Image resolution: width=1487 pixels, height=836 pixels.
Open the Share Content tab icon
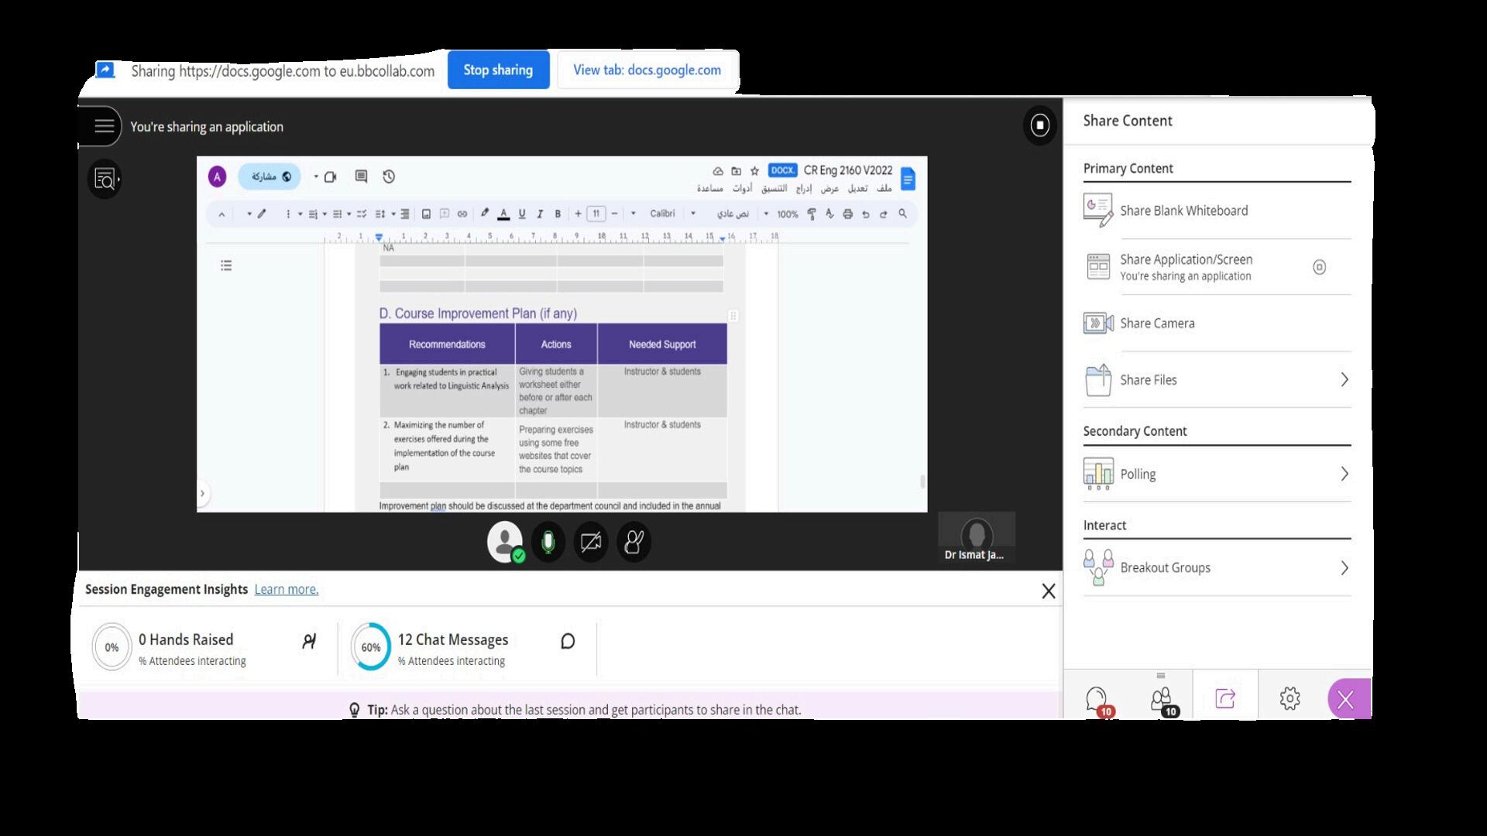1225,699
